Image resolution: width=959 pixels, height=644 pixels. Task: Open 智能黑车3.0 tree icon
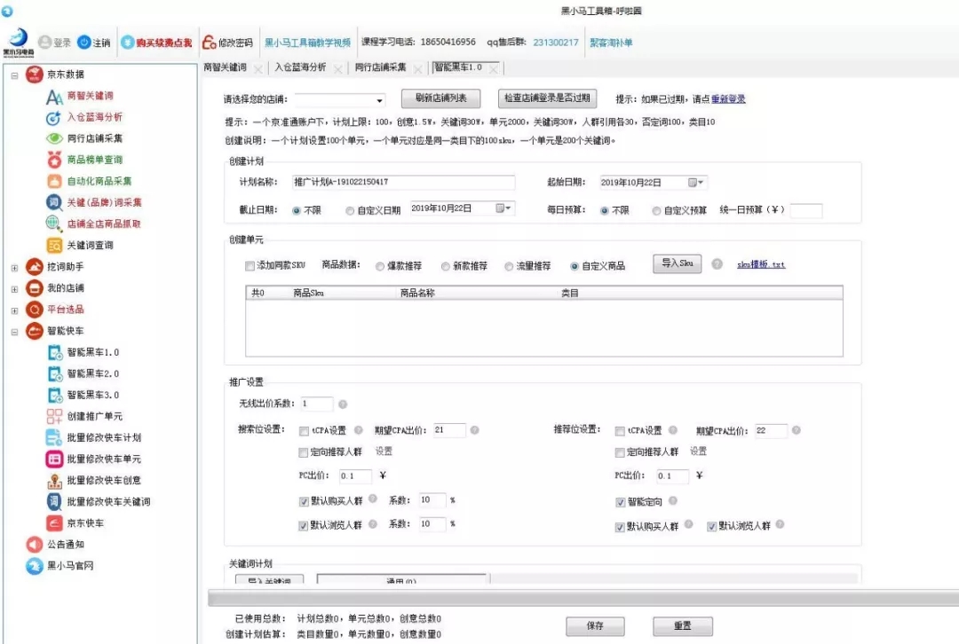click(55, 396)
